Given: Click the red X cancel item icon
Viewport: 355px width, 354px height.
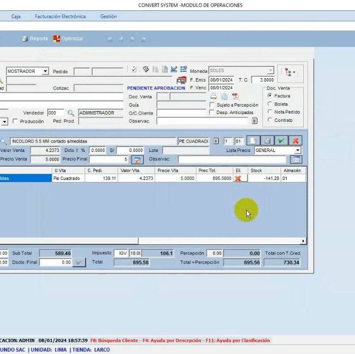Looking at the screenshot, I should [295, 141].
